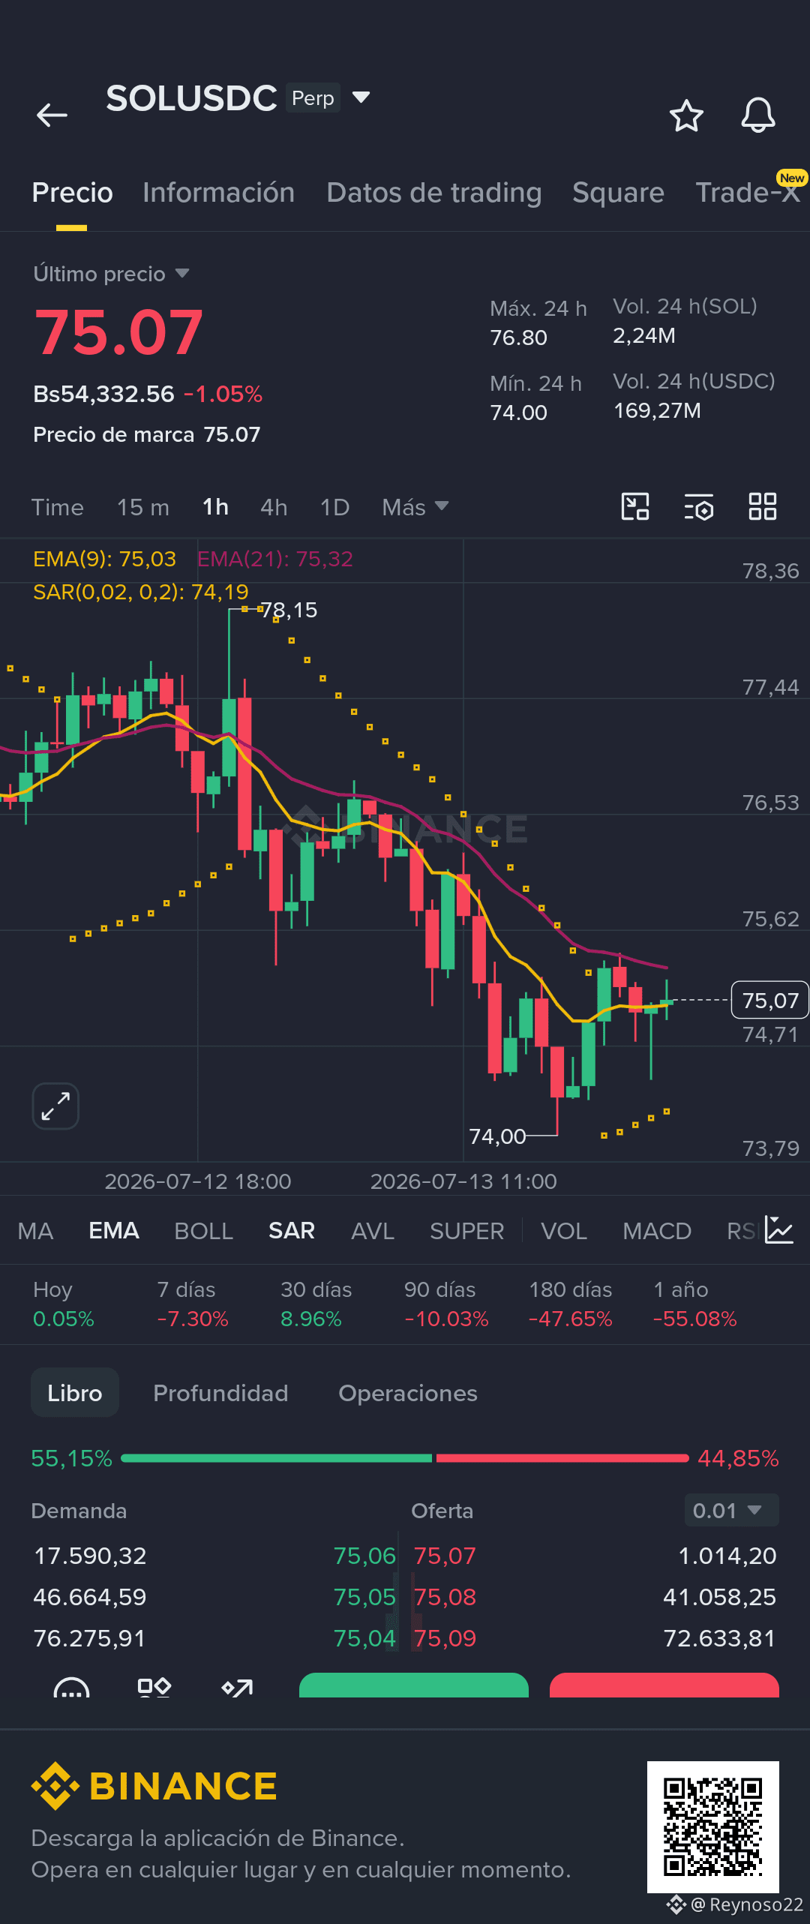Select the 4h interval
Screen dimensions: 810x1924
274,507
